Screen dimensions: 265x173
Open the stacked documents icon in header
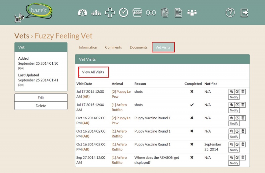click(165, 13)
